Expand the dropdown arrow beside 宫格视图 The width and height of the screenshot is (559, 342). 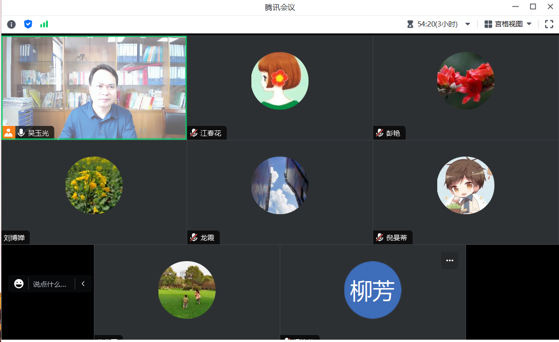pos(529,24)
